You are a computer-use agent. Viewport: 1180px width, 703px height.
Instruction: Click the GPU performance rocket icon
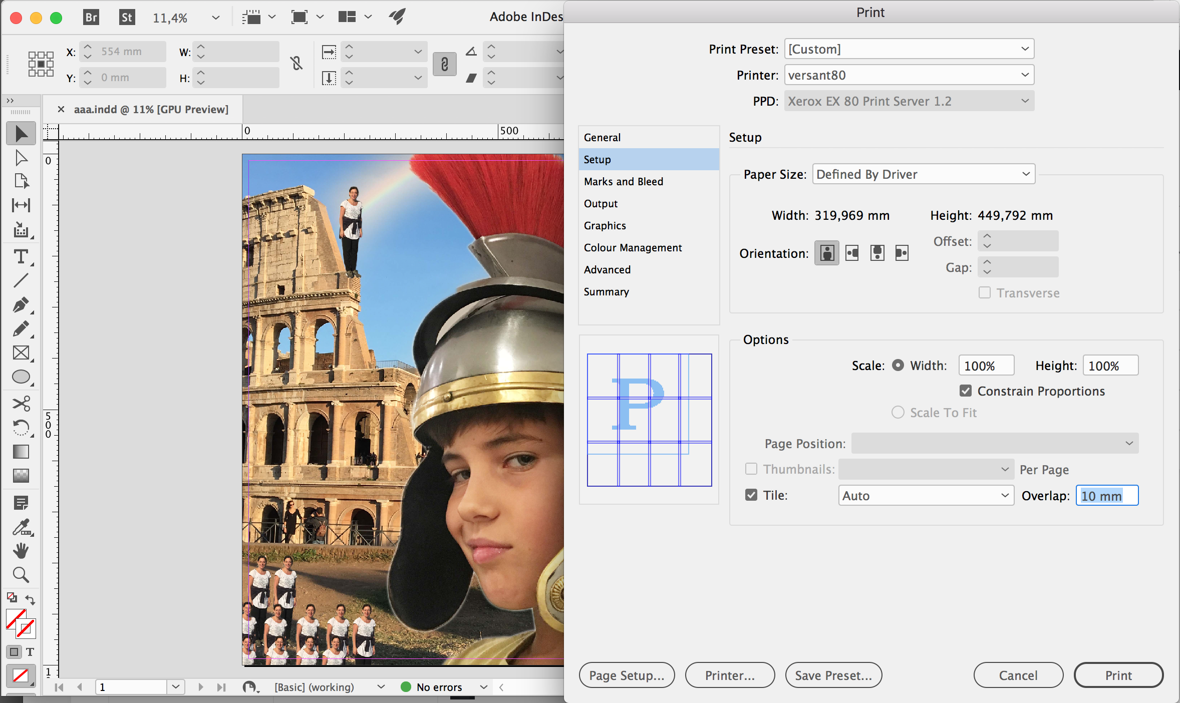click(x=397, y=17)
